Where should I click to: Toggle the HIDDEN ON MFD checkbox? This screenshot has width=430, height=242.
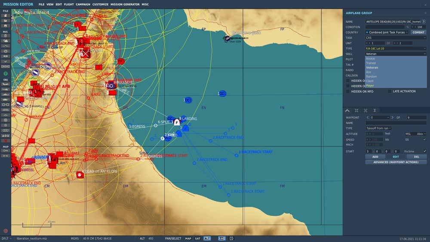point(348,91)
